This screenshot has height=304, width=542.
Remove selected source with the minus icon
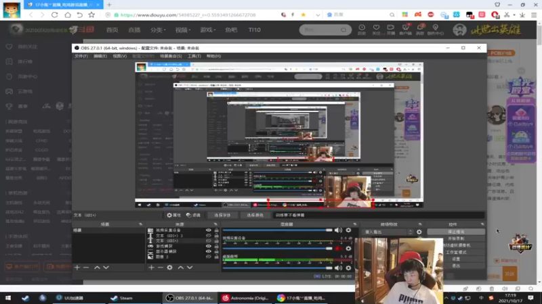click(x=160, y=268)
